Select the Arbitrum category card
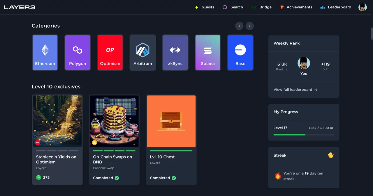Image resolution: width=373 pixels, height=196 pixels. pyautogui.click(x=143, y=53)
